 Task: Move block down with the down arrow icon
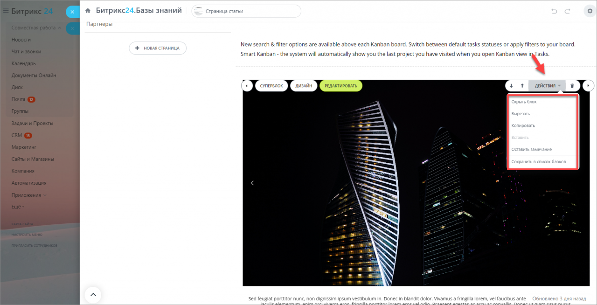511,86
